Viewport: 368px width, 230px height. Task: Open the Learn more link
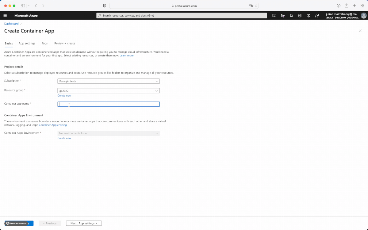click(x=127, y=56)
